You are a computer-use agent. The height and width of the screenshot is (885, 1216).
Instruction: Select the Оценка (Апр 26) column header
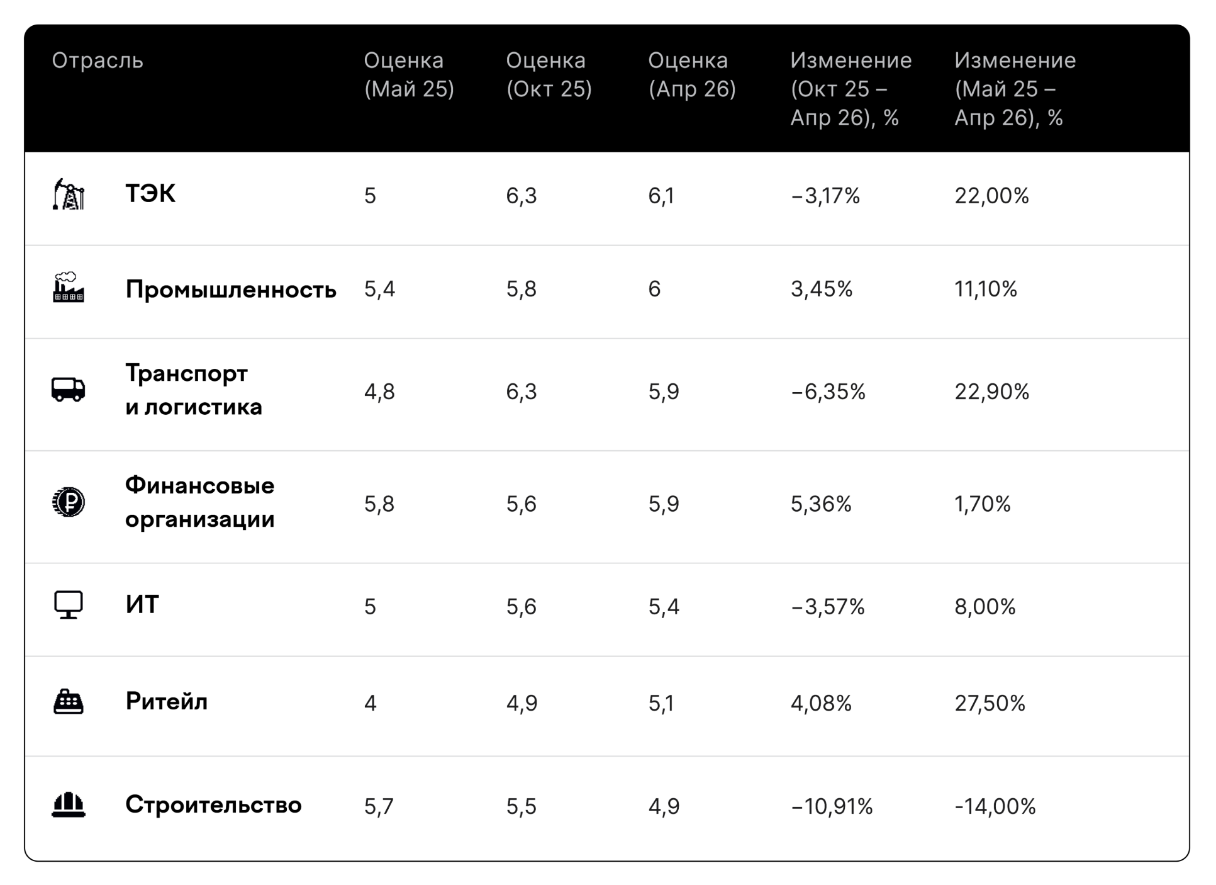coord(691,75)
